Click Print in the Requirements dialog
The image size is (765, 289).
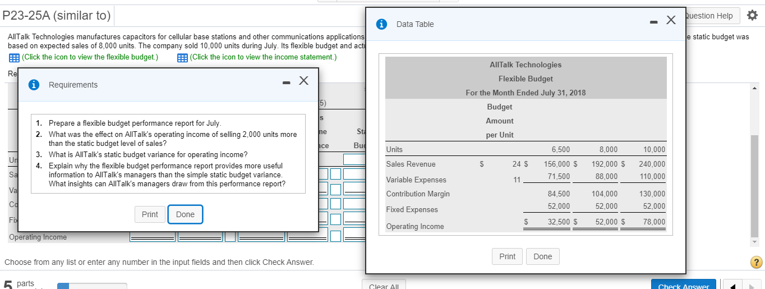point(150,214)
